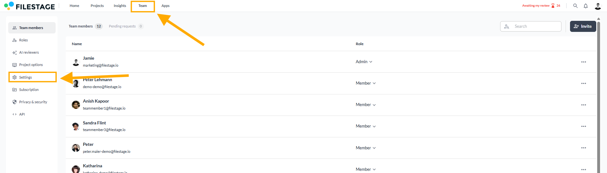
Task: Expand the Member role dropdown for Peter Lehmann
Action: [x=365, y=83]
